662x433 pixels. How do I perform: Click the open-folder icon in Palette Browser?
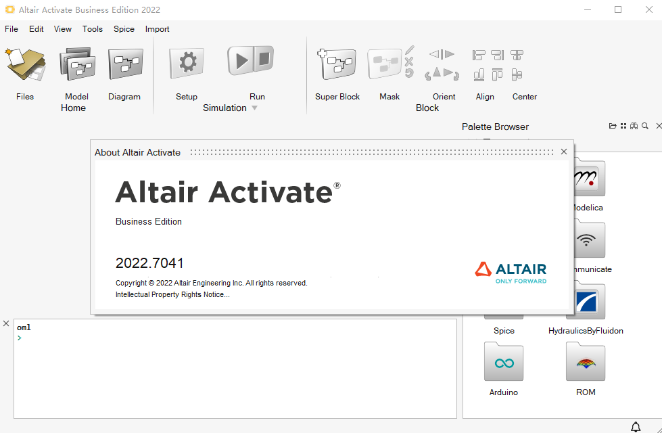coord(613,126)
